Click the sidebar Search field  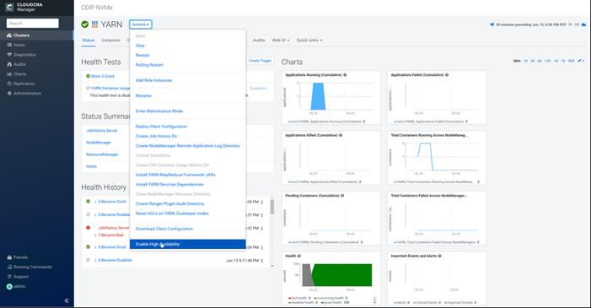(32, 24)
